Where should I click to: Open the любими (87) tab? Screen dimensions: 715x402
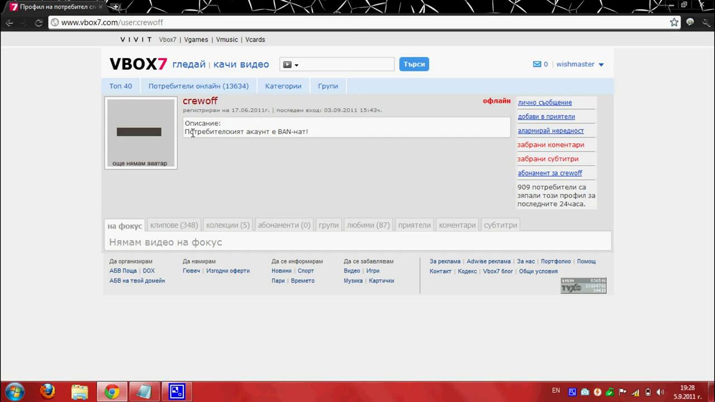click(368, 225)
